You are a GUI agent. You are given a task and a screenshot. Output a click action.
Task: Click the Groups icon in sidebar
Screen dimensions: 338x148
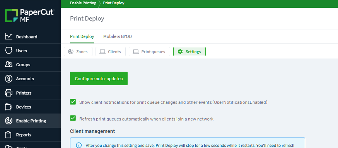[9, 65]
